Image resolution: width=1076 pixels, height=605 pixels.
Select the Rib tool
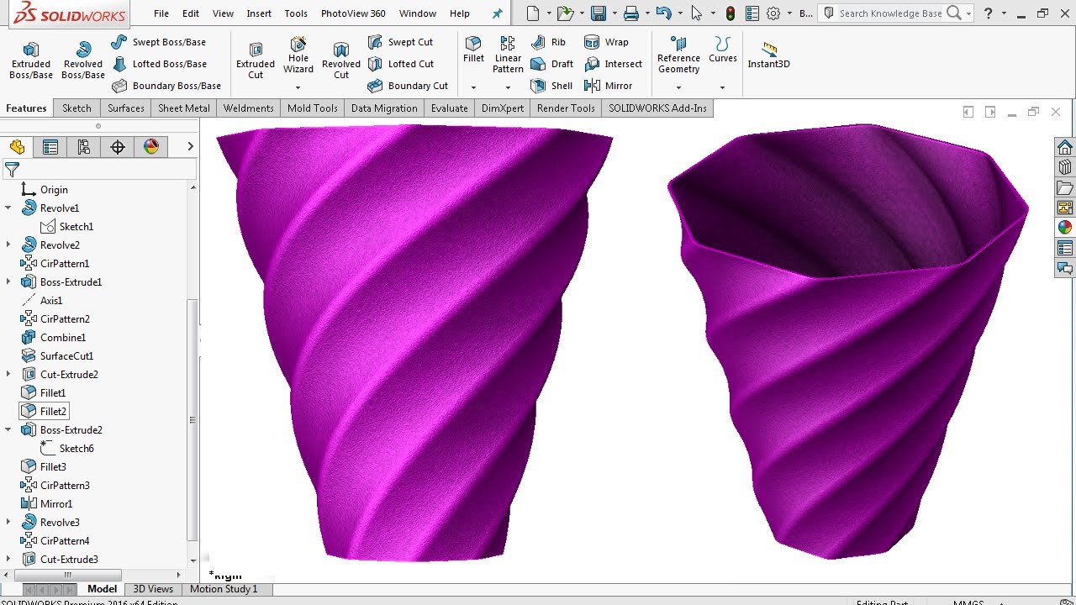[x=548, y=42]
